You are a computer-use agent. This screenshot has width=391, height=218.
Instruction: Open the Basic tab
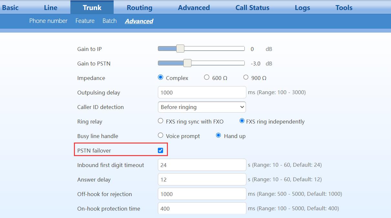[10, 8]
